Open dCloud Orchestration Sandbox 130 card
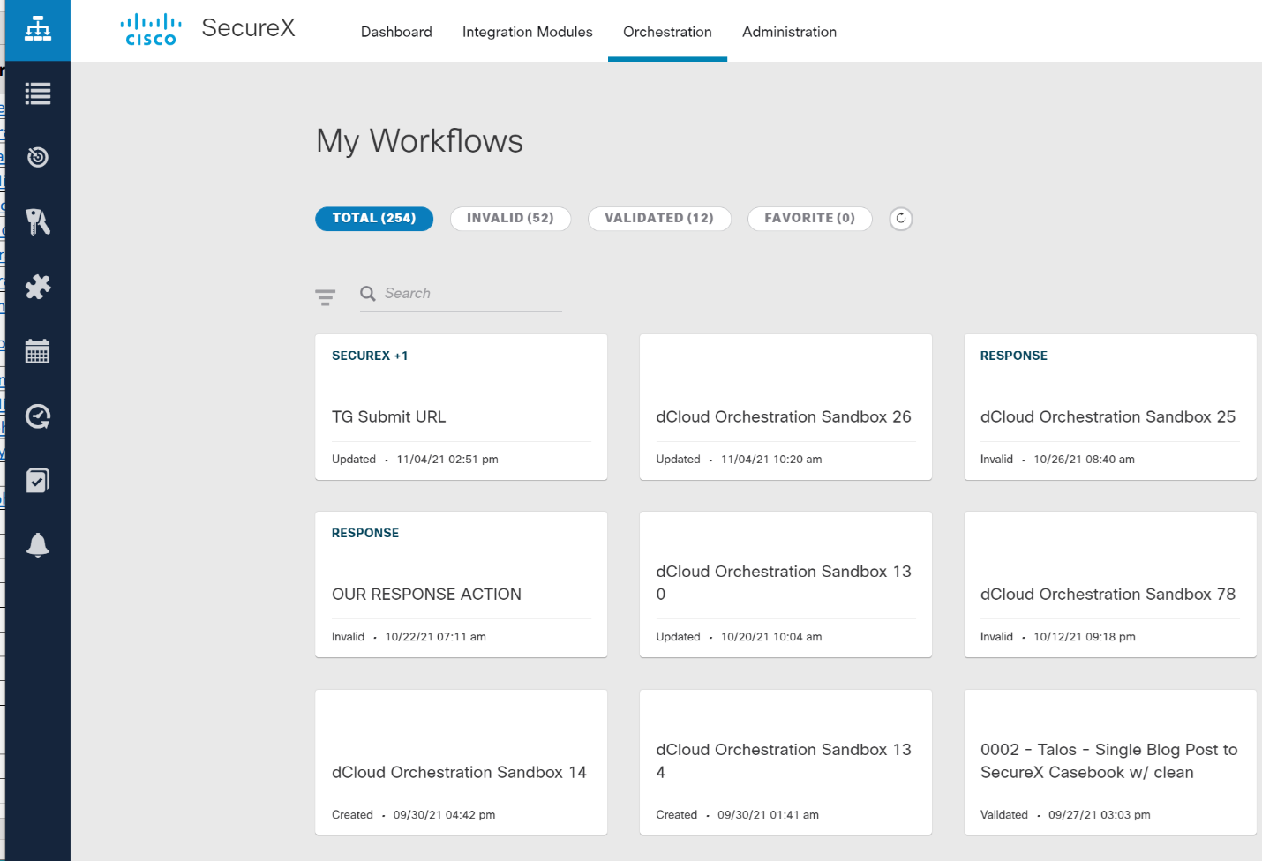Image resolution: width=1262 pixels, height=861 pixels. point(785,585)
